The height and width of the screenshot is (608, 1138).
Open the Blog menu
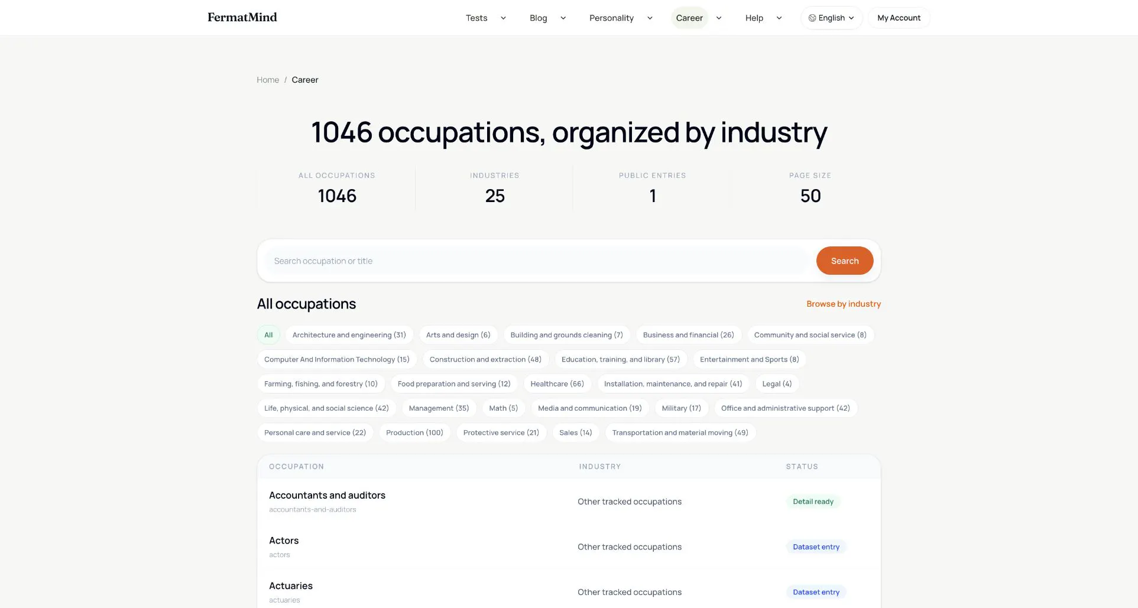point(538,18)
